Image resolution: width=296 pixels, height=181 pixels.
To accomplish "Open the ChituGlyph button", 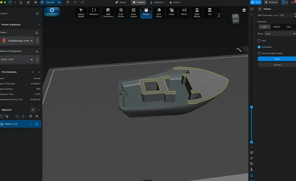I will 52,11.
